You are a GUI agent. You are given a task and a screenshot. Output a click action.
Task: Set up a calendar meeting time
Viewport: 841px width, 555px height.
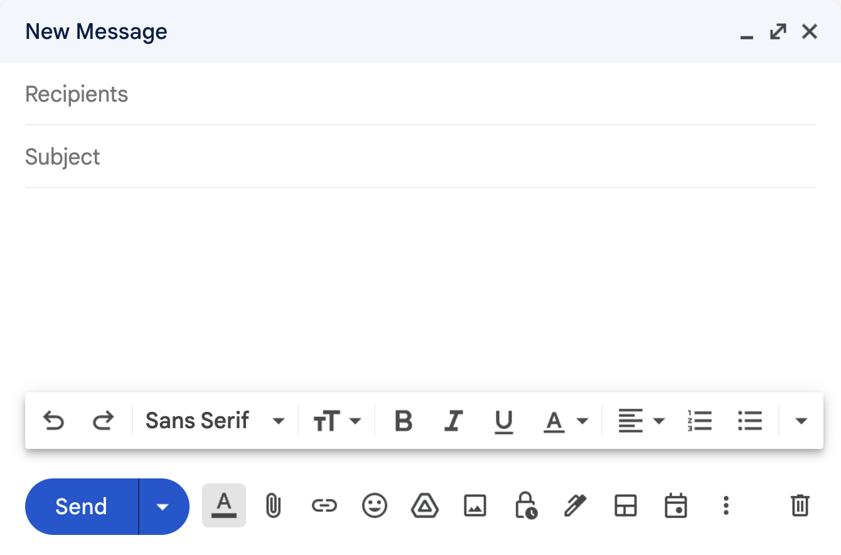point(676,507)
